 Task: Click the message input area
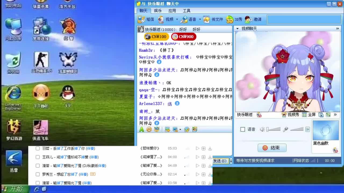pos(185,139)
